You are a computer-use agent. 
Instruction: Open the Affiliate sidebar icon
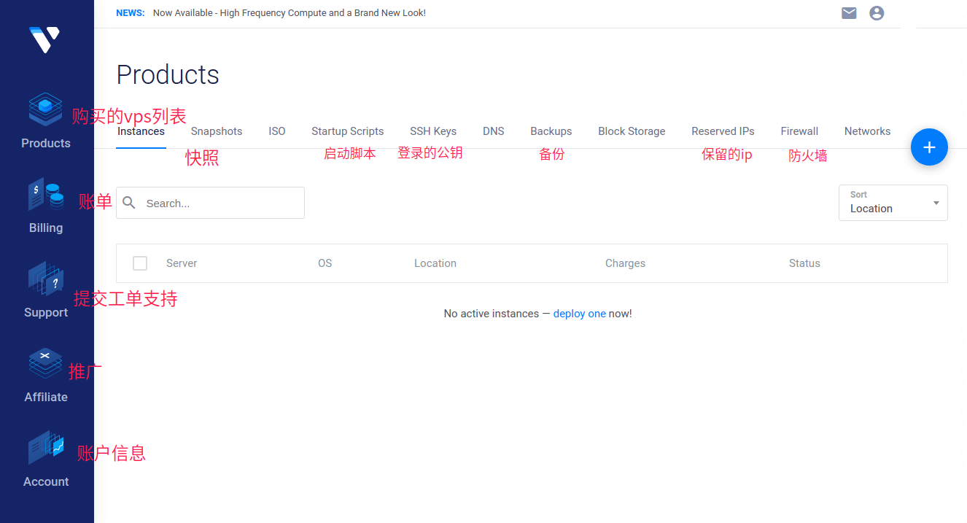pyautogui.click(x=45, y=364)
